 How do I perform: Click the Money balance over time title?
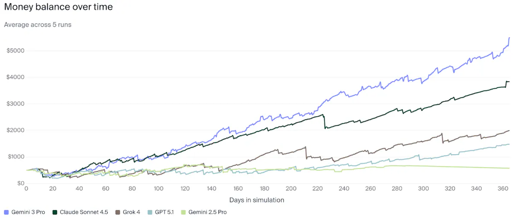pos(58,7)
